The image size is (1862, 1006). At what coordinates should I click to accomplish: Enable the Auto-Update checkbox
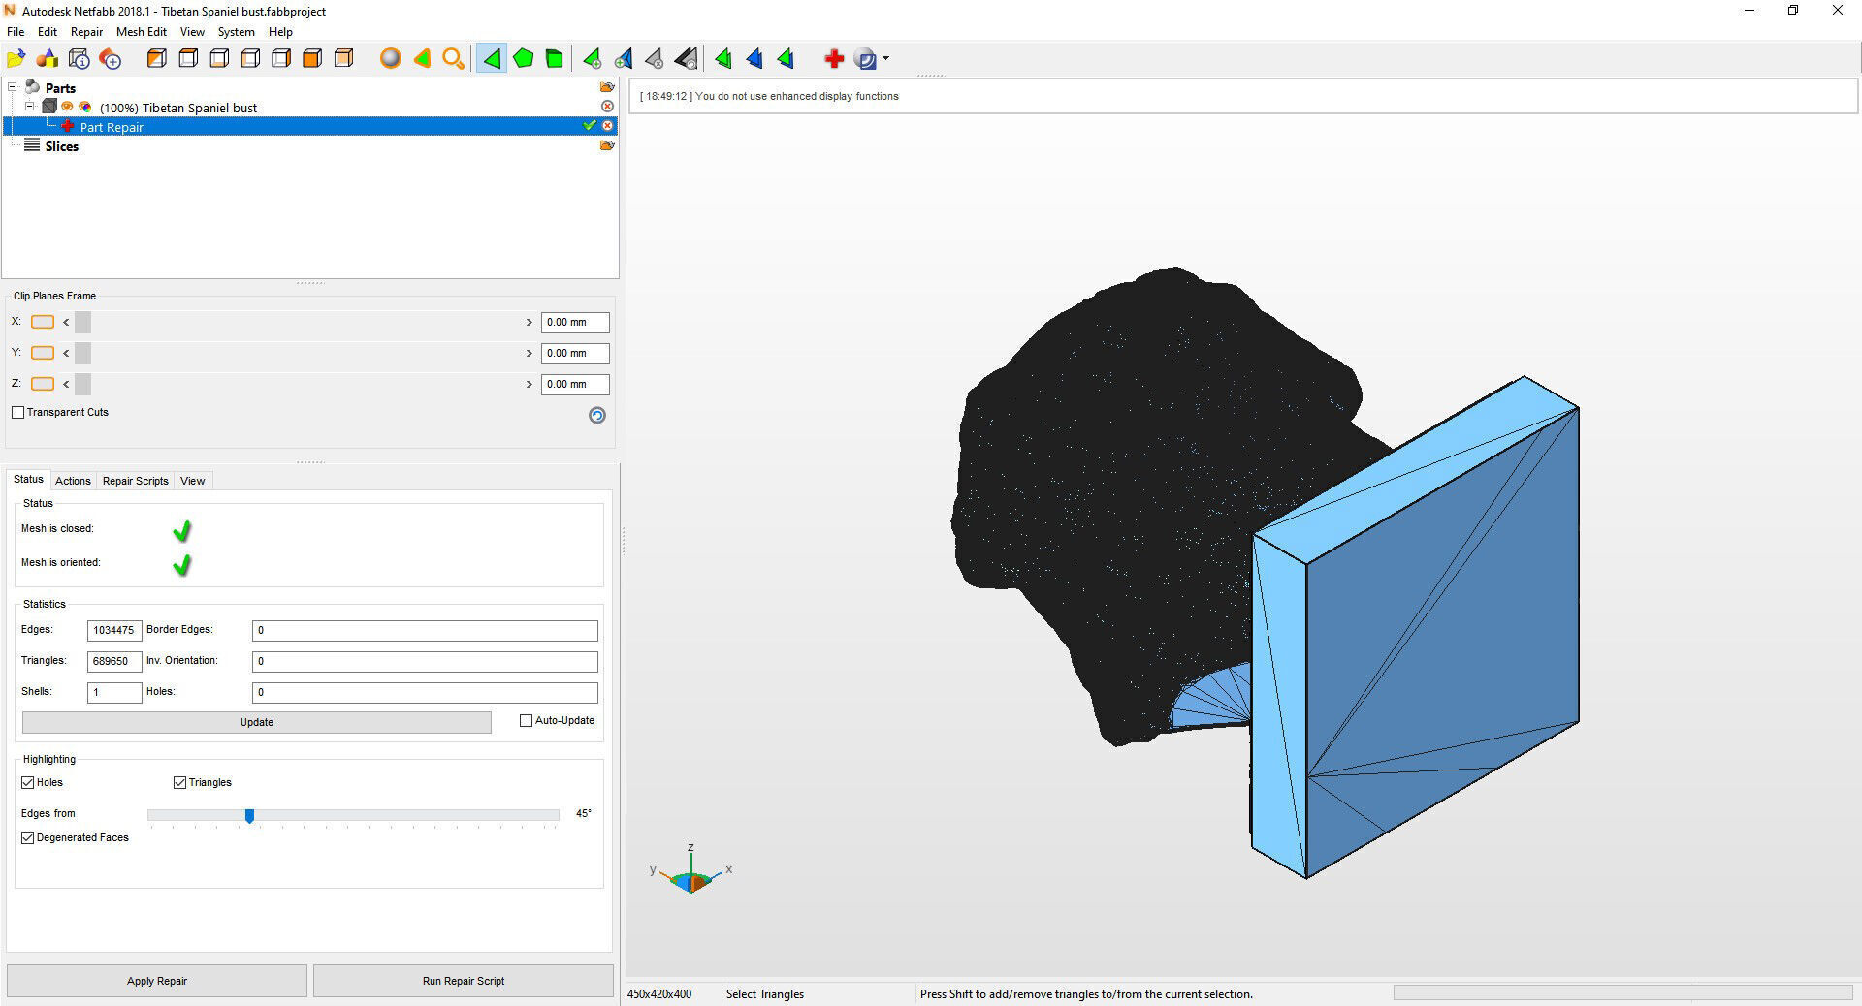[527, 721]
